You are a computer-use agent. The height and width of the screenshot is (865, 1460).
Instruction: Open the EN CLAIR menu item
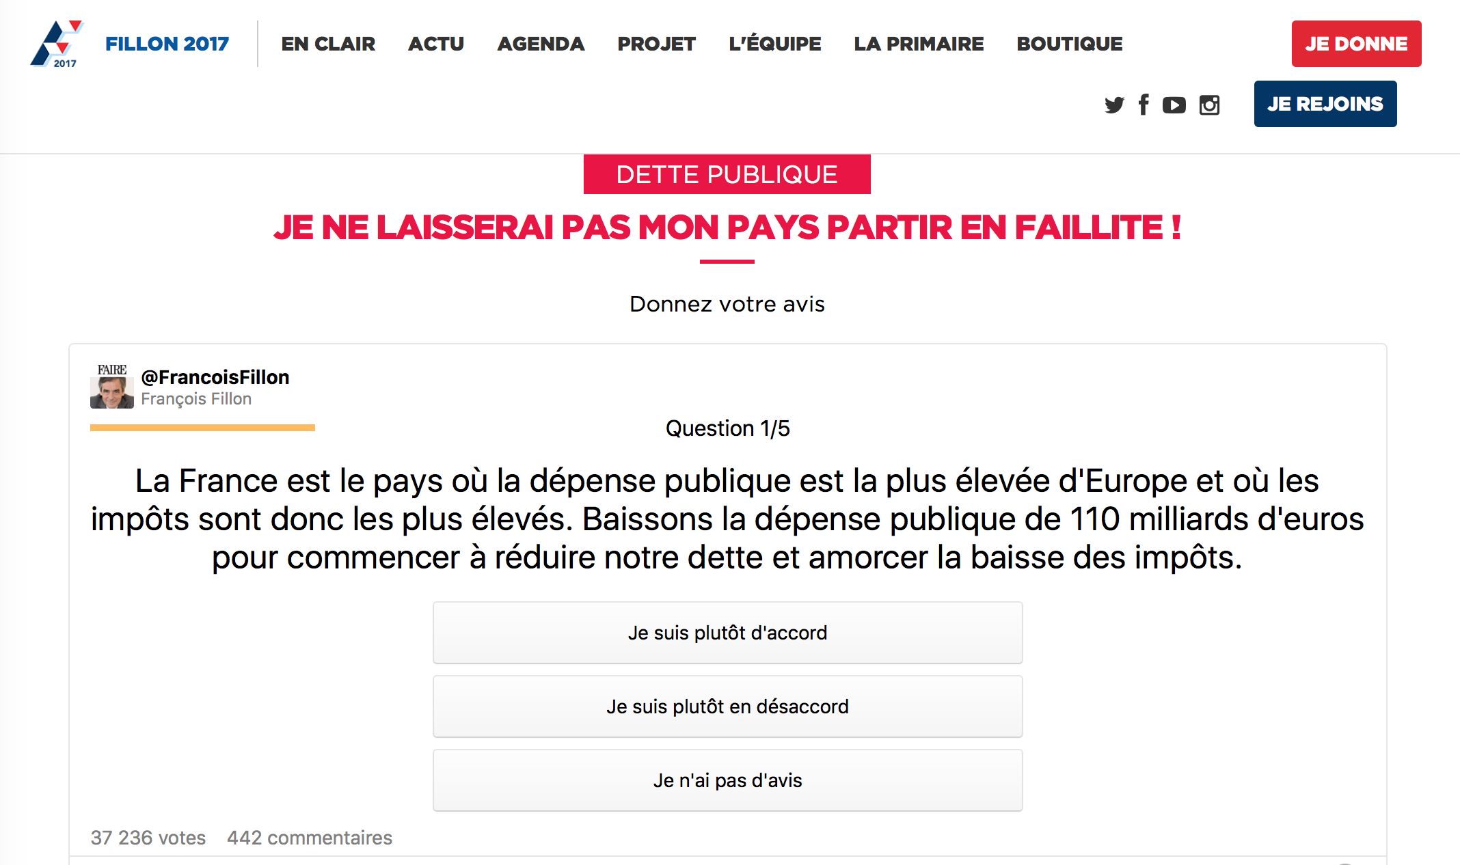coord(328,44)
